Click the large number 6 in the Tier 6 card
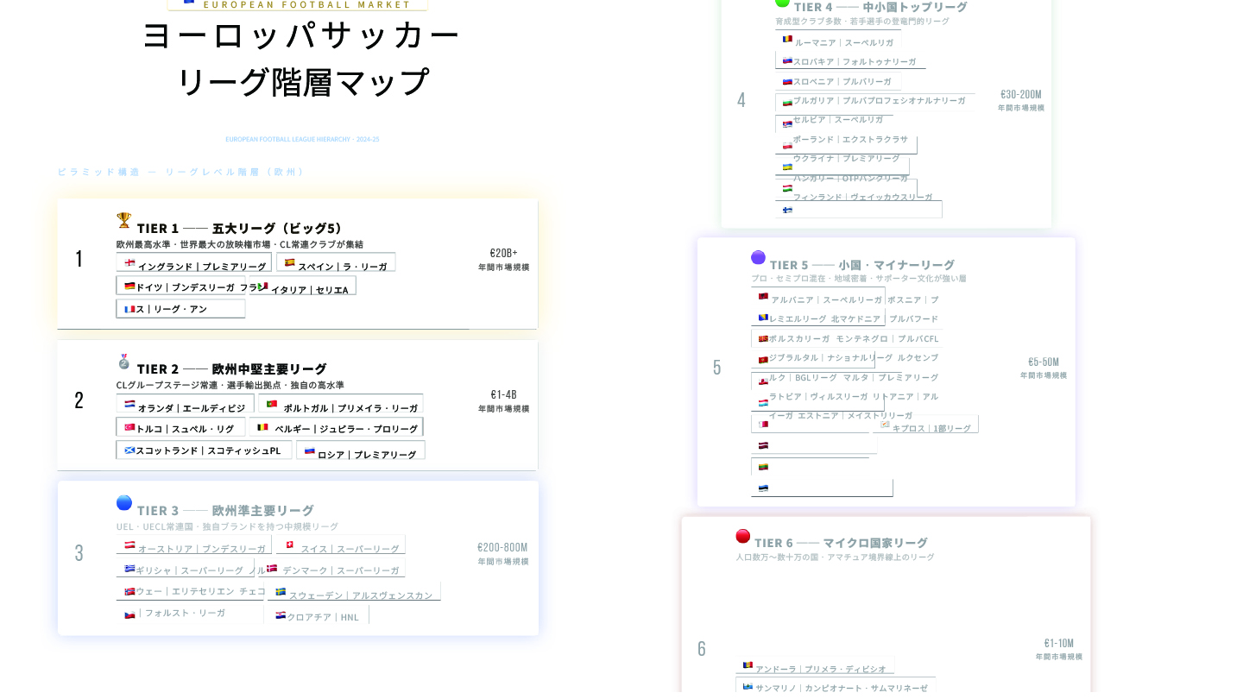 702,648
